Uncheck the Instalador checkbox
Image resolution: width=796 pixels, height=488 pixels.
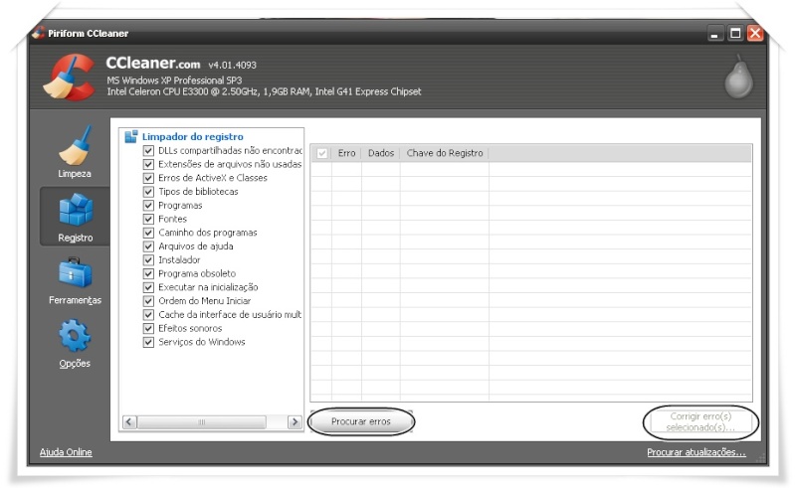point(148,260)
